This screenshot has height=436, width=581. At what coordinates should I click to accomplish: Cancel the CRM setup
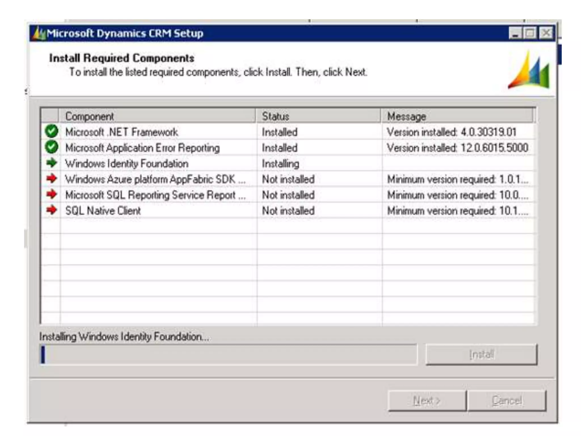(507, 401)
